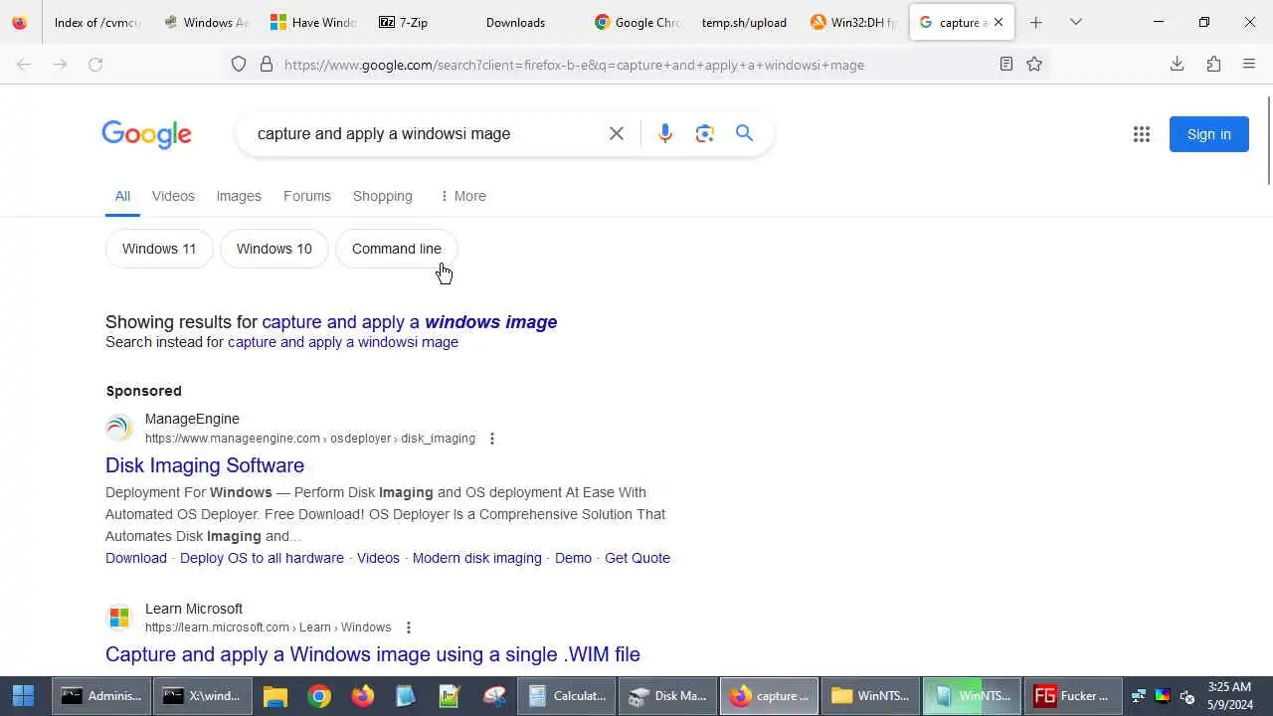The width and height of the screenshot is (1273, 716).
Task: Open Windows Start button
Action: pos(23,695)
